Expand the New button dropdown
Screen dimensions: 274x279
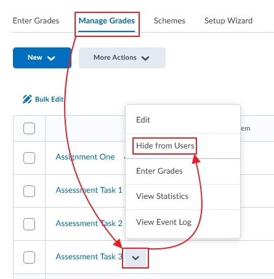(x=42, y=58)
